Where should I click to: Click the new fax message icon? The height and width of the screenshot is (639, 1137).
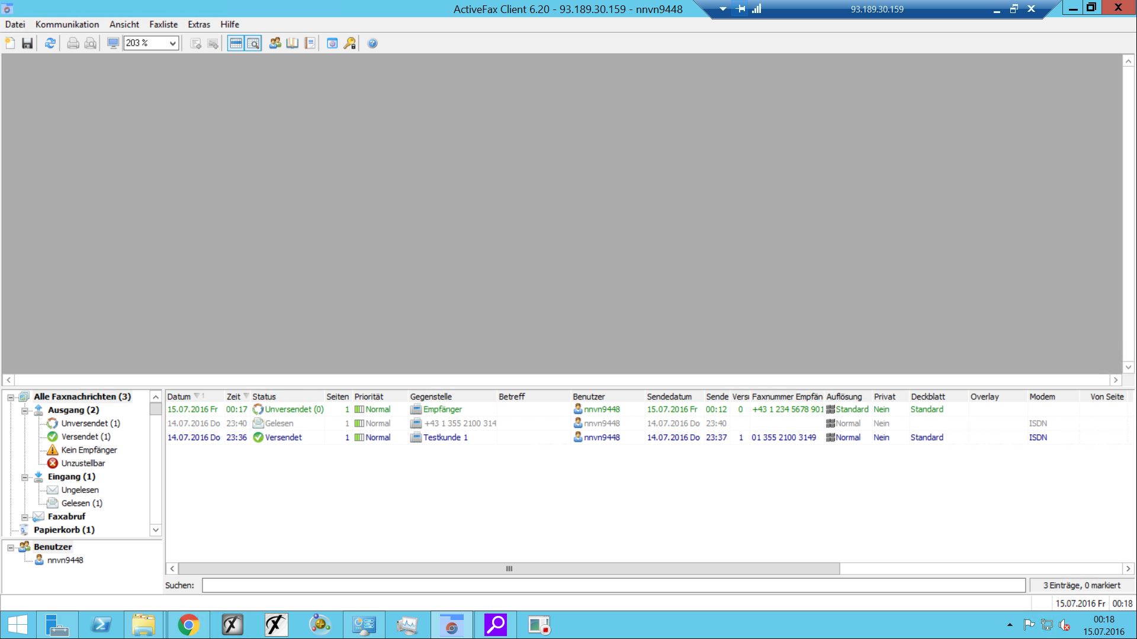click(10, 43)
